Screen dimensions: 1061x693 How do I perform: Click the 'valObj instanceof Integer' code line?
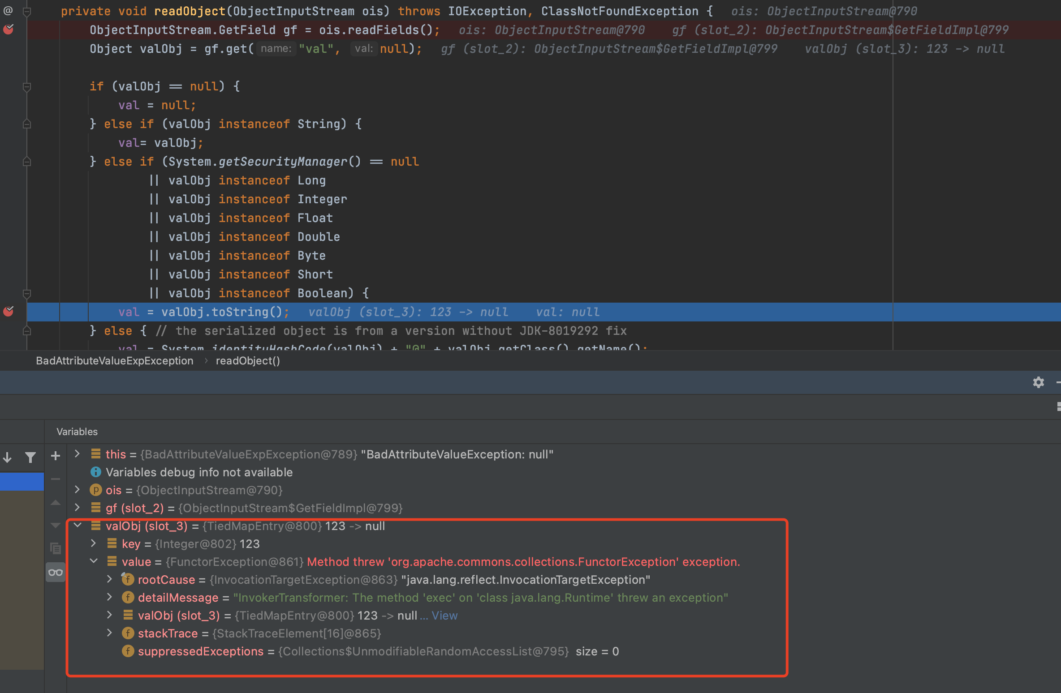click(248, 199)
